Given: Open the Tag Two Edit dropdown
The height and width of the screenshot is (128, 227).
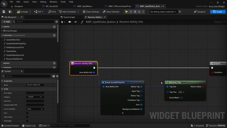Looking at the screenshot, I should coord(181,92).
